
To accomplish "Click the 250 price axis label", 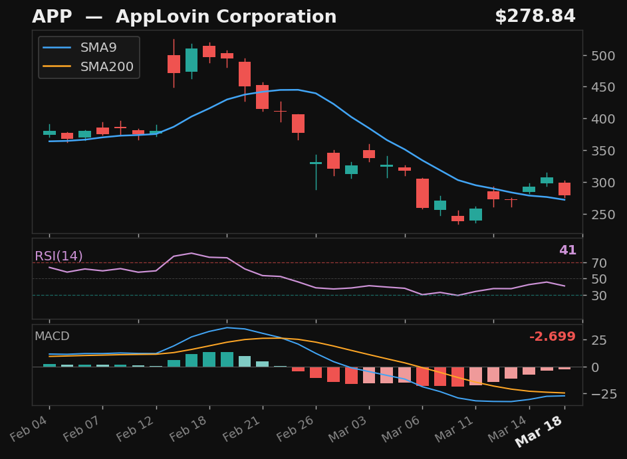I will pos(603,215).
